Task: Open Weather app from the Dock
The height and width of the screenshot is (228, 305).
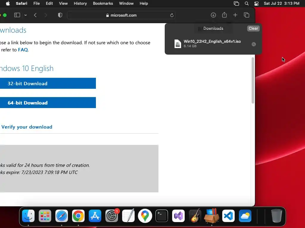Action: 245,216
